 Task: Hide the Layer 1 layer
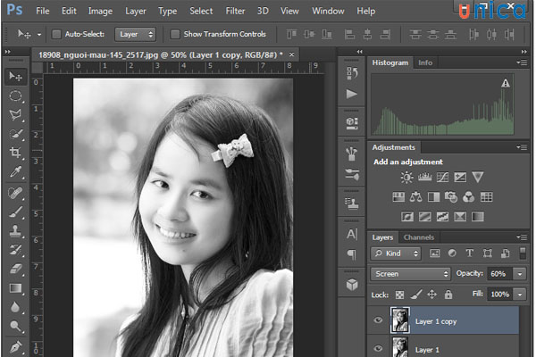(378, 348)
